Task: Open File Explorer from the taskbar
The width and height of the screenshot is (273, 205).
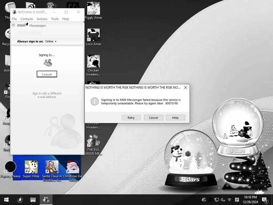Action: [x=33, y=200]
